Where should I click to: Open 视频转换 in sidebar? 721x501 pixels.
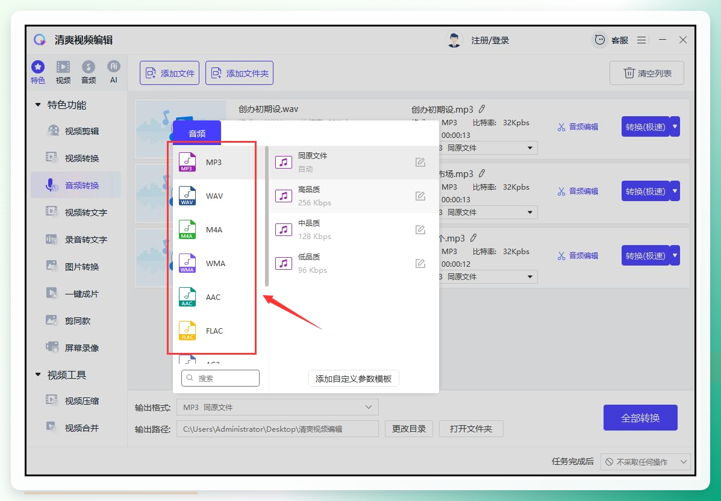[76, 158]
